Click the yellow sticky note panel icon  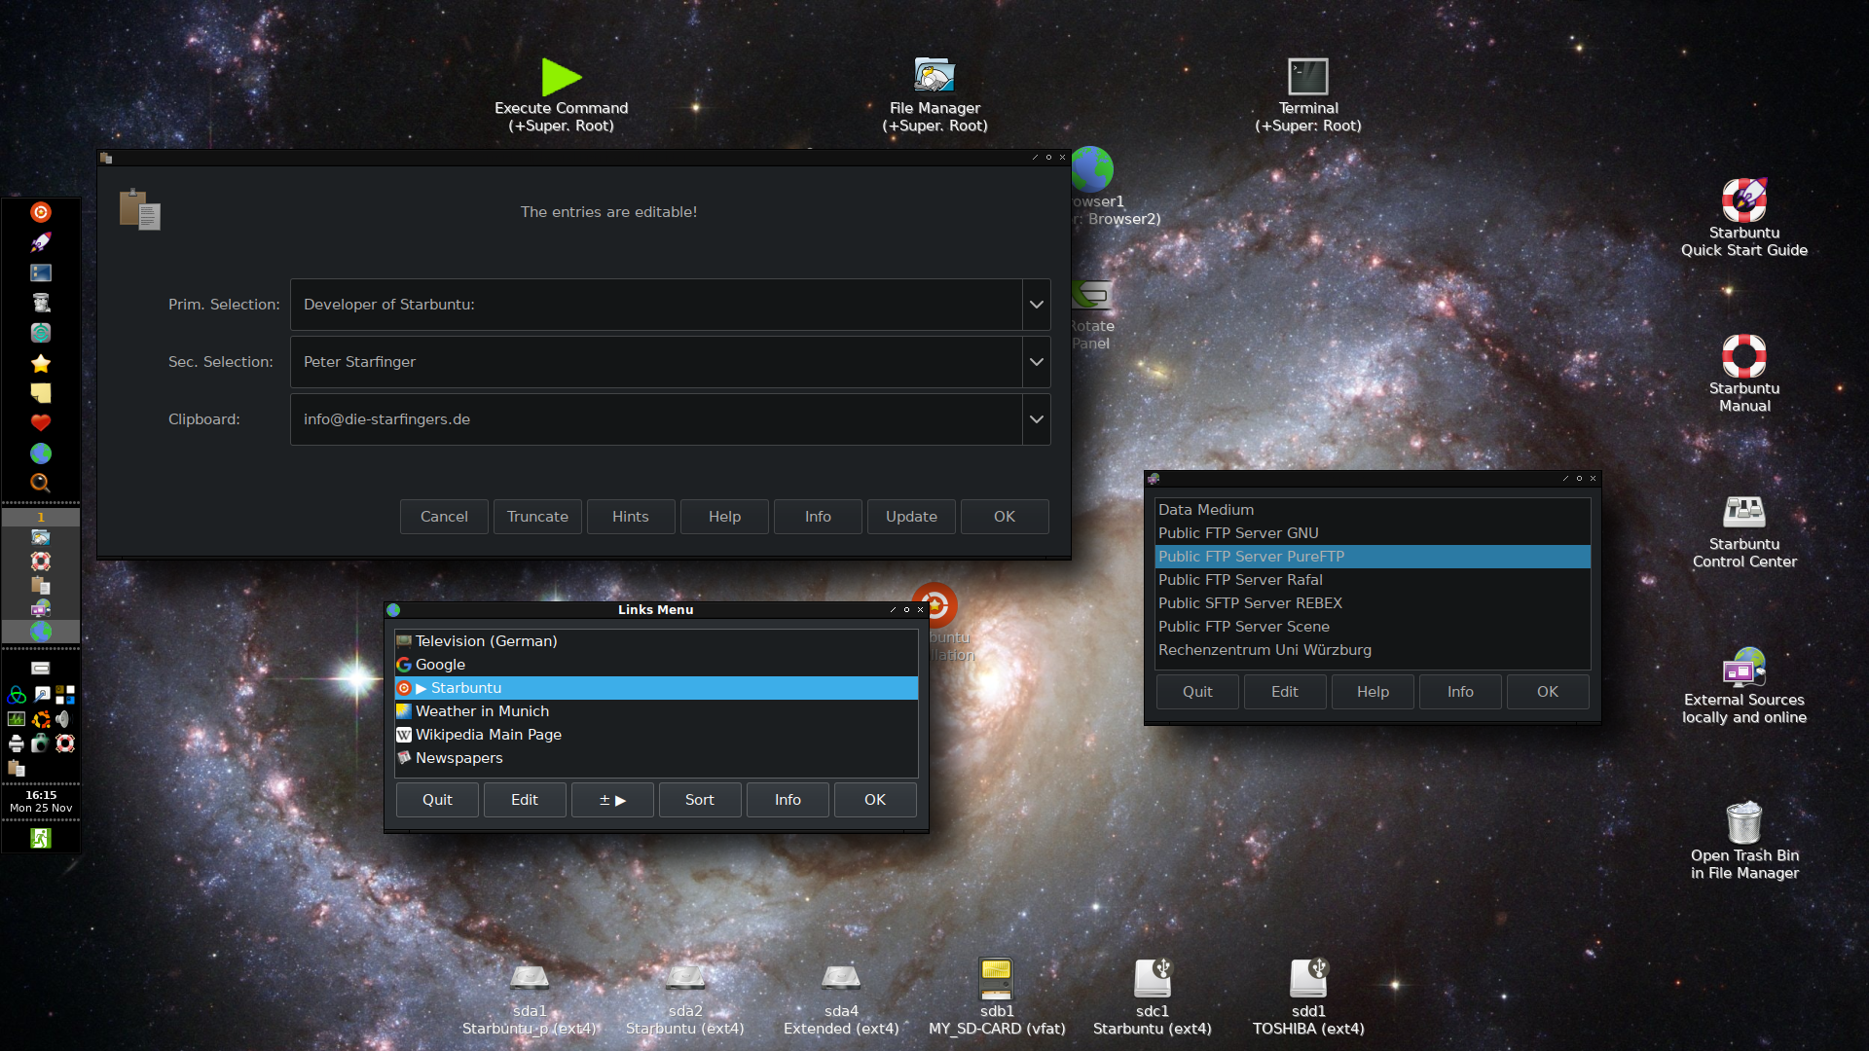pyautogui.click(x=41, y=393)
